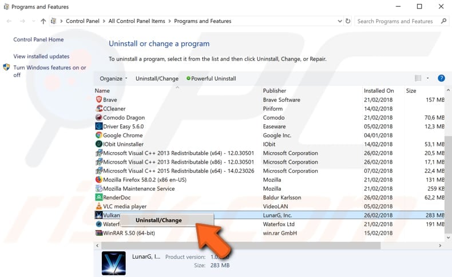Click the Google Chrome icon
452x277 pixels.
99,135
